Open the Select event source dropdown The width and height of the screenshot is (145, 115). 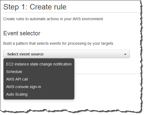tap(66, 54)
